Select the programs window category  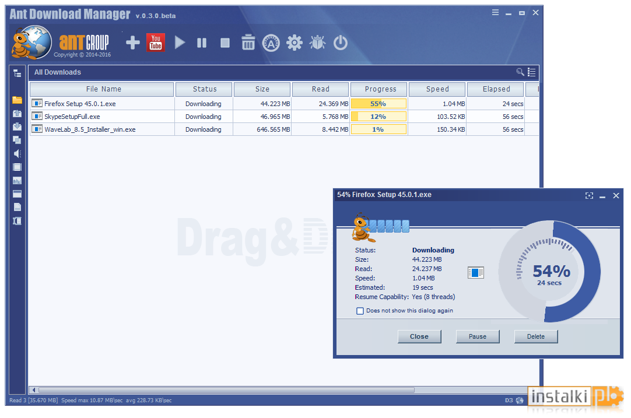[x=17, y=194]
